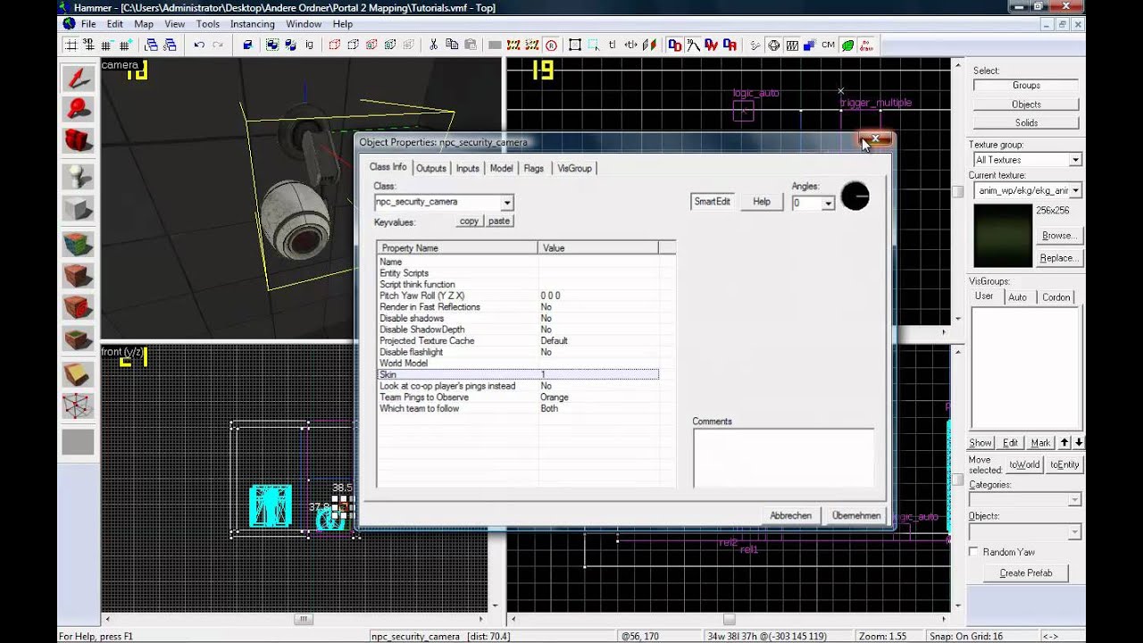This screenshot has height=643, width=1143.
Task: Switch to the Model tab
Action: 501,168
